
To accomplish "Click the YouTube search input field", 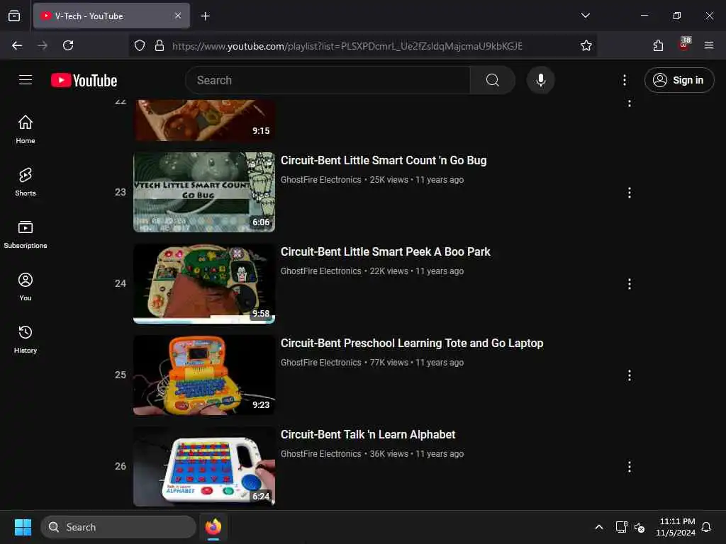I will click(328, 80).
